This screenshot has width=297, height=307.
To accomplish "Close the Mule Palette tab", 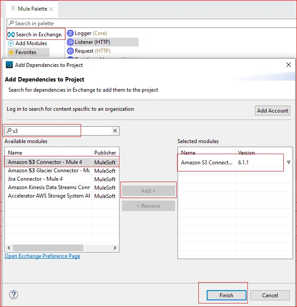I will [x=51, y=9].
